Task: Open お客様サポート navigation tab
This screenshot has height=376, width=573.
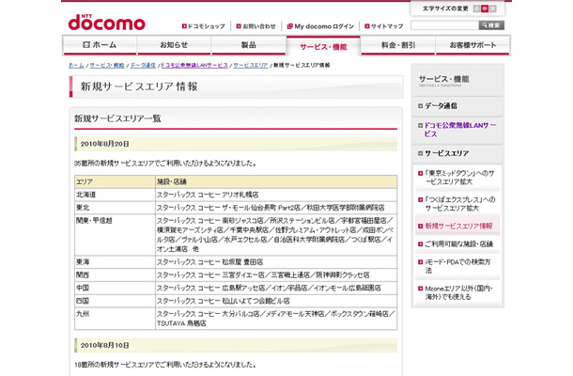Action: coord(472,45)
